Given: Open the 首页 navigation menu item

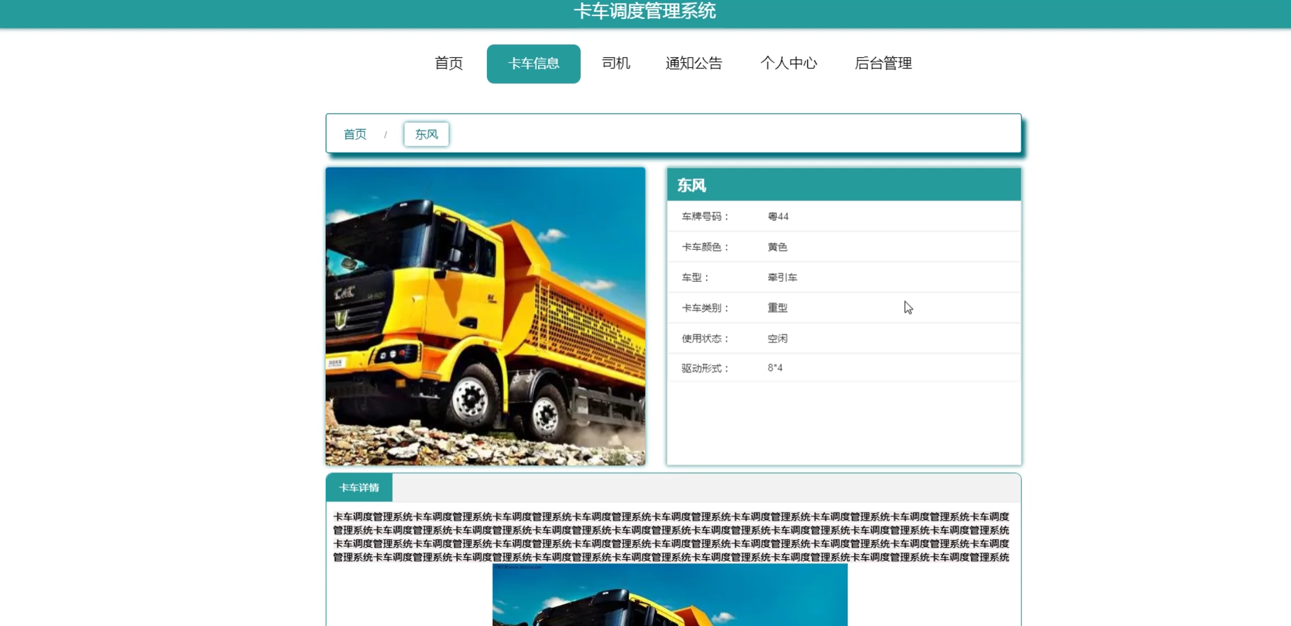Looking at the screenshot, I should coord(449,64).
